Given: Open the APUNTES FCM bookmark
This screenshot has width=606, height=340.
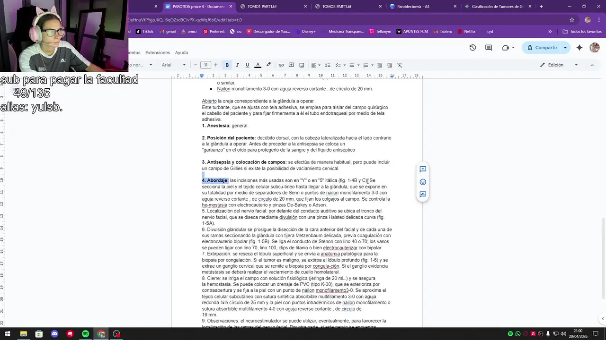Looking at the screenshot, I should coord(412,32).
